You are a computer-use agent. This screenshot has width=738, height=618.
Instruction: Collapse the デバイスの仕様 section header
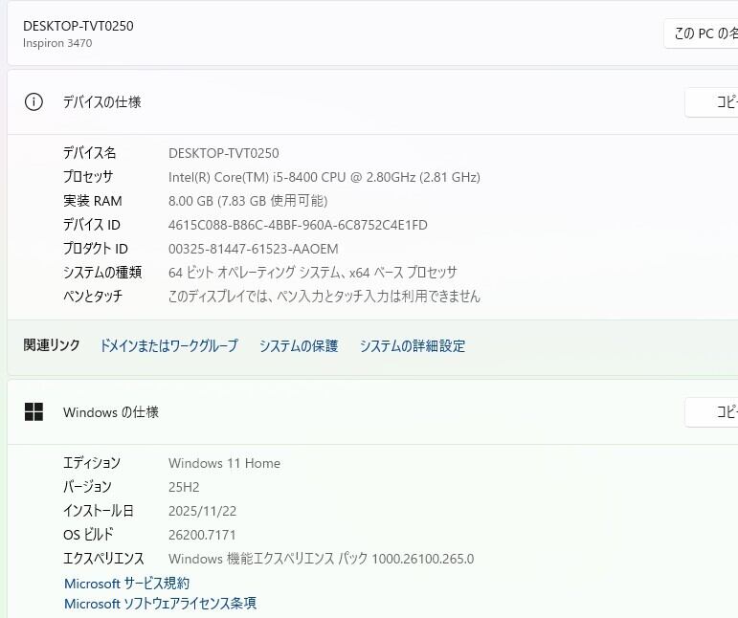click(372, 102)
